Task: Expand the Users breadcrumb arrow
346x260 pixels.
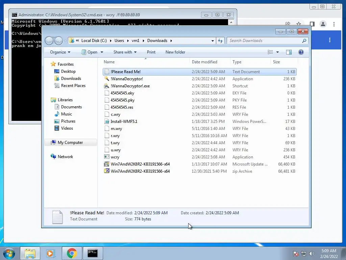Action: pyautogui.click(x=128, y=41)
